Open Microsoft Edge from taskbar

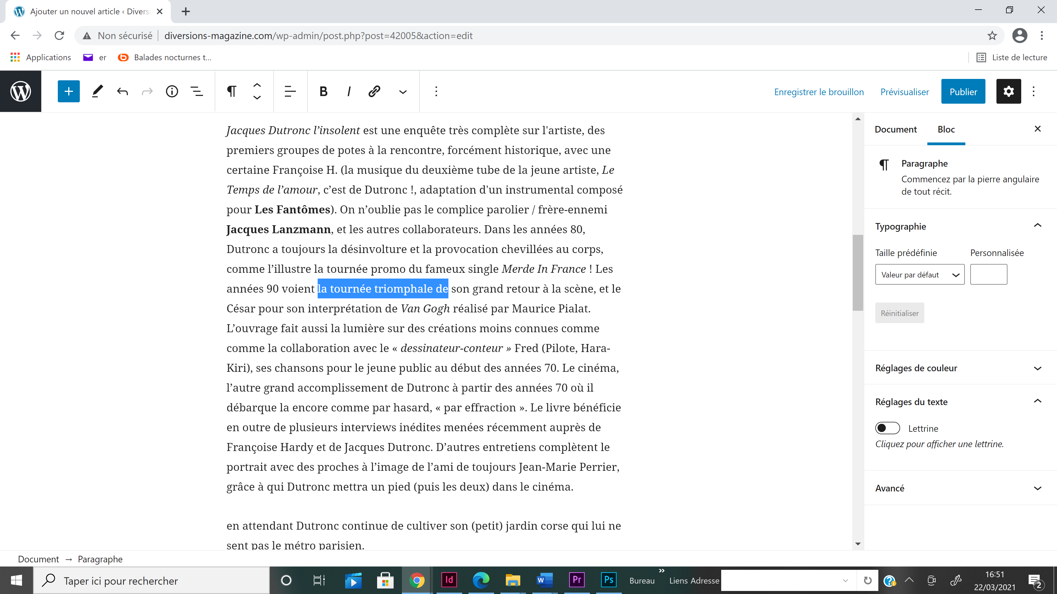[481, 580]
